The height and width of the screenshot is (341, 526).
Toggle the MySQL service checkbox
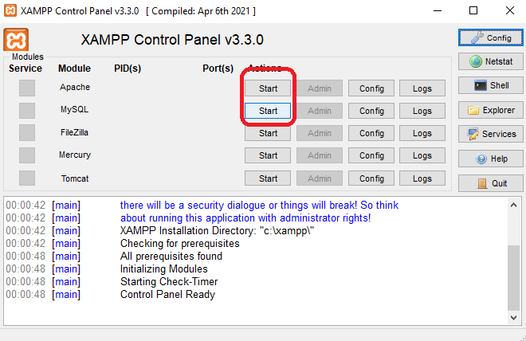pyautogui.click(x=27, y=110)
